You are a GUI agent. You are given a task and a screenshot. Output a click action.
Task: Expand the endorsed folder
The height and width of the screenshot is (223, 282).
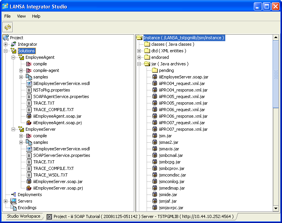[139, 57]
